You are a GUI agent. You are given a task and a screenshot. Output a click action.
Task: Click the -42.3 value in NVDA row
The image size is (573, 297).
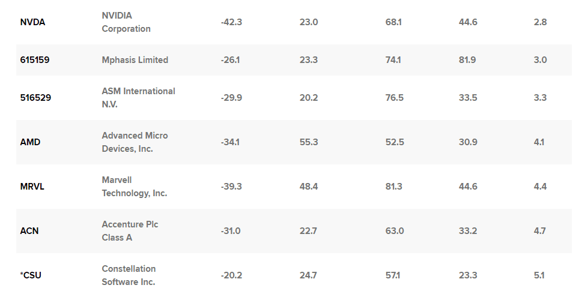click(x=231, y=22)
